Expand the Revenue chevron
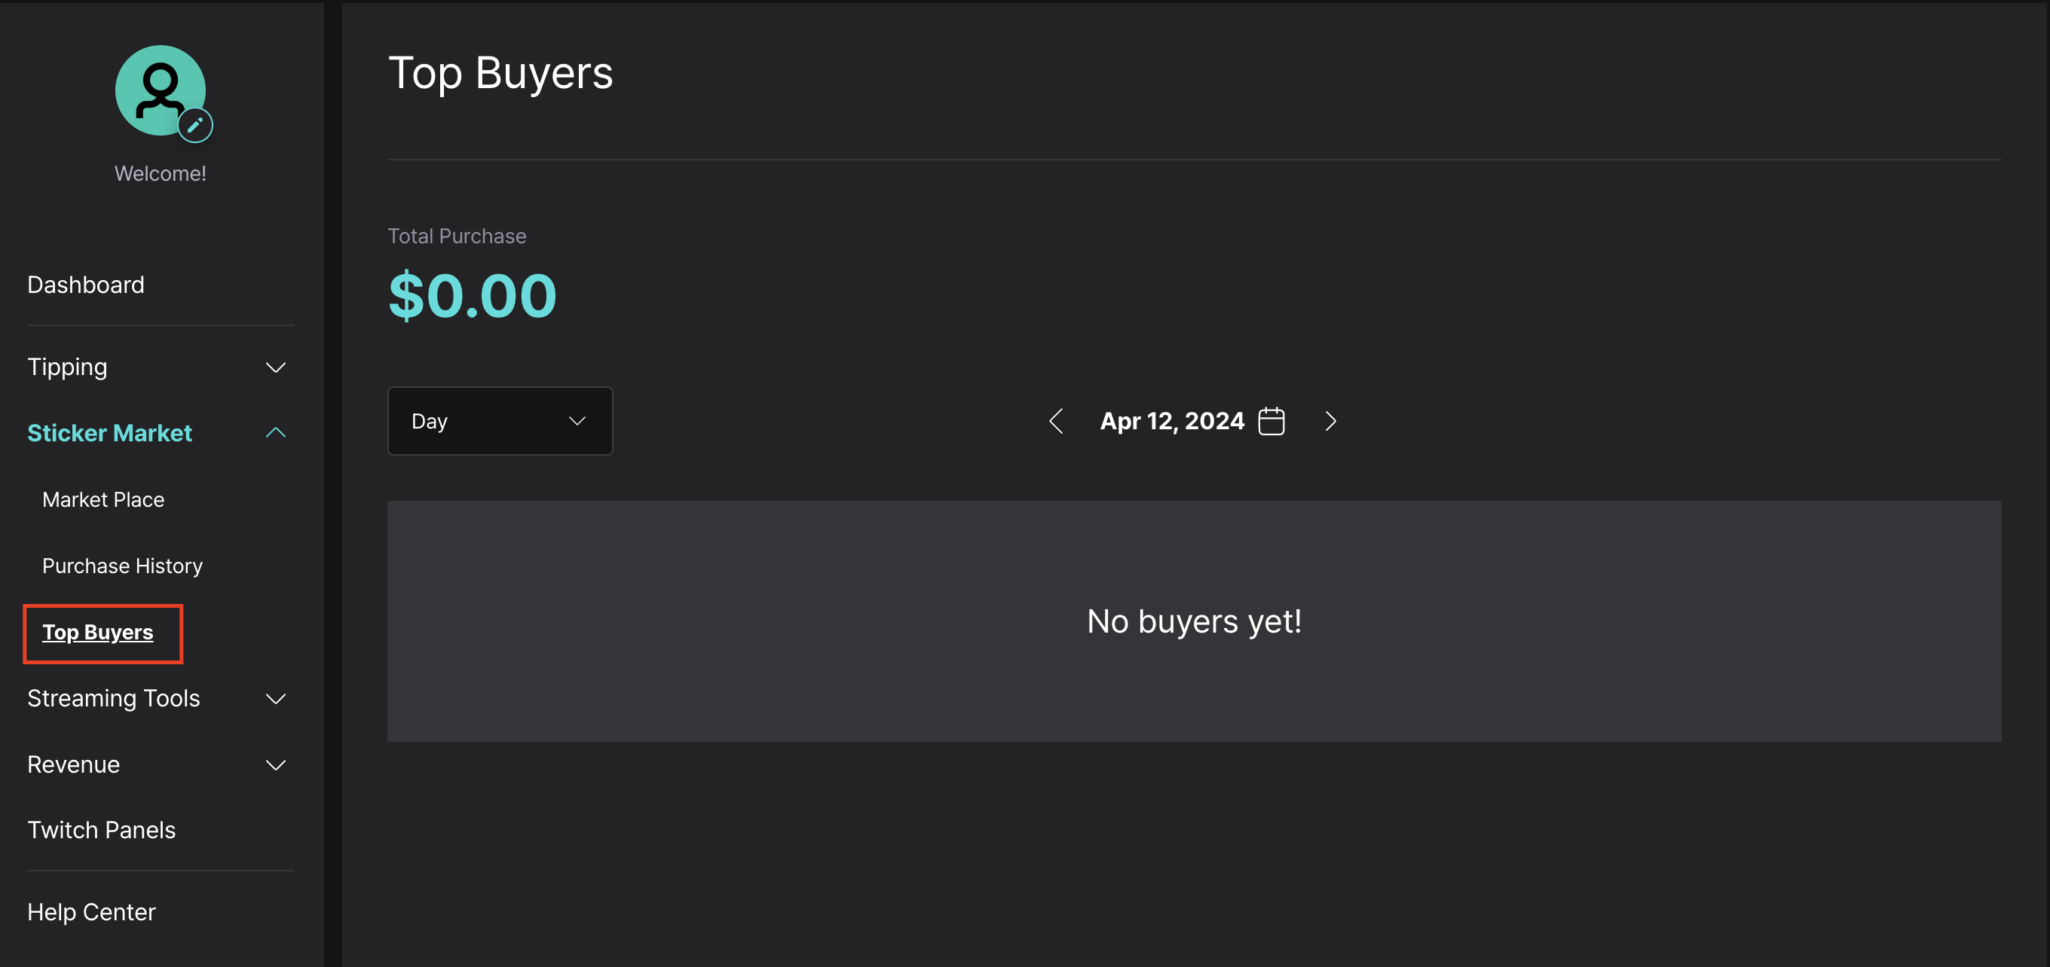 coord(275,765)
